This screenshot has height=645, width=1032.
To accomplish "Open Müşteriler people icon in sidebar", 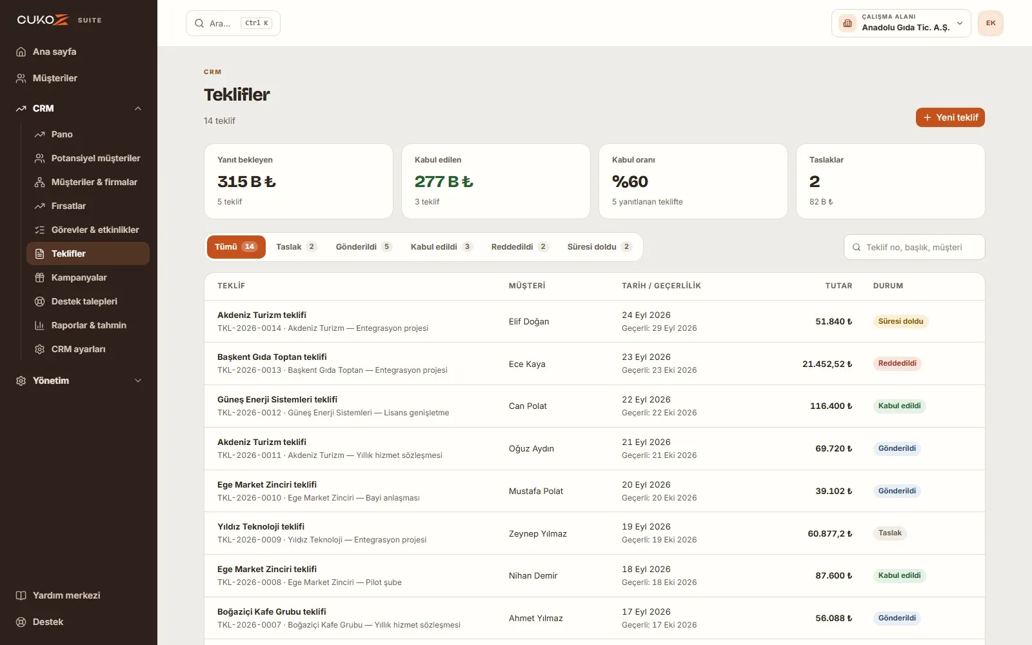I will pyautogui.click(x=21, y=78).
